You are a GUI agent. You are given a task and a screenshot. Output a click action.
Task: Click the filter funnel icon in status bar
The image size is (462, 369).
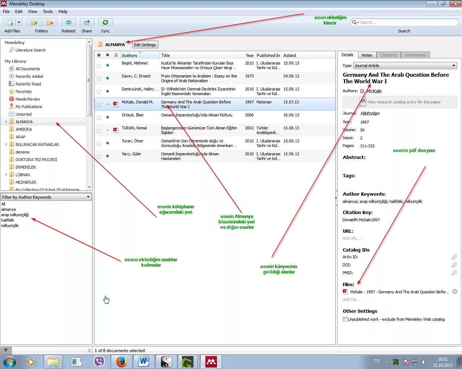(x=6, y=350)
